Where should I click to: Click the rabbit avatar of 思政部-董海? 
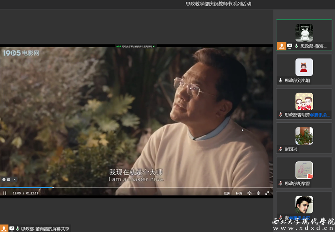[304, 33]
